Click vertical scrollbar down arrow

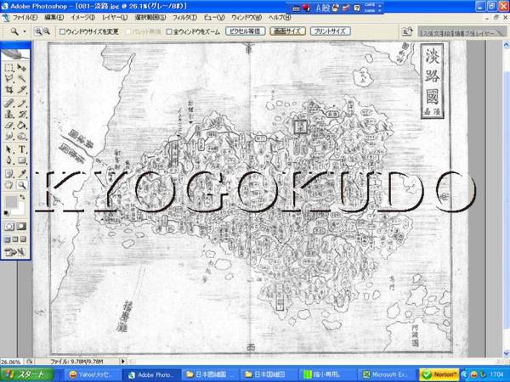click(506, 353)
